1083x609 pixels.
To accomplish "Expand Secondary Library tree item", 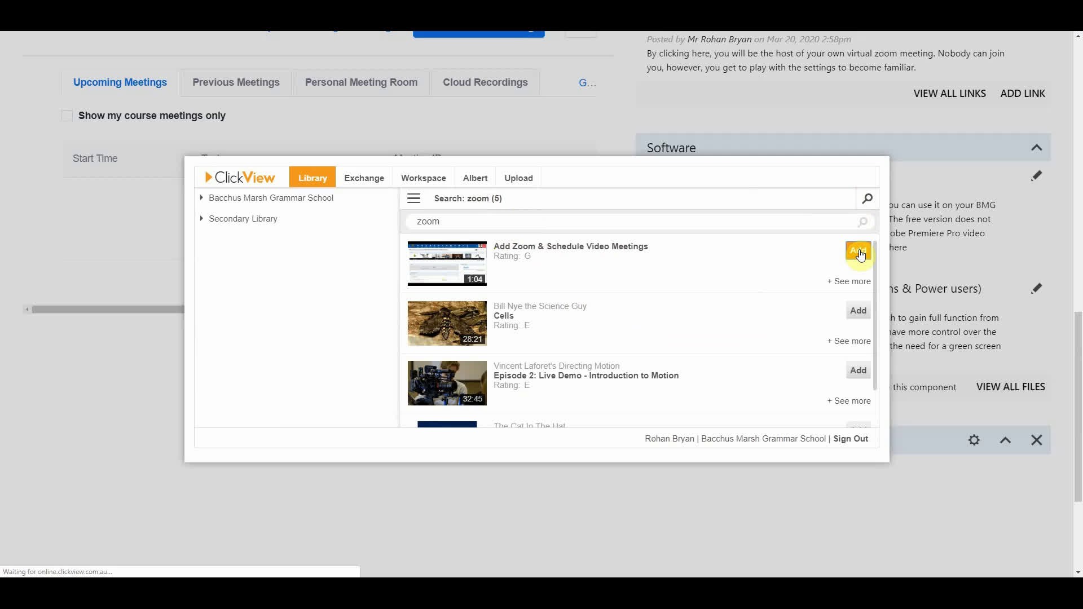I will 201,219.
